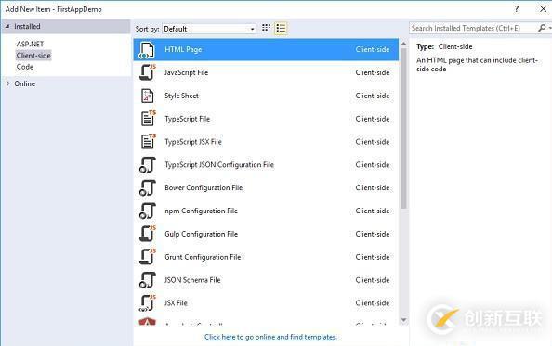
Task: Select 'npm Configuration File' template name
Action: click(x=201, y=211)
